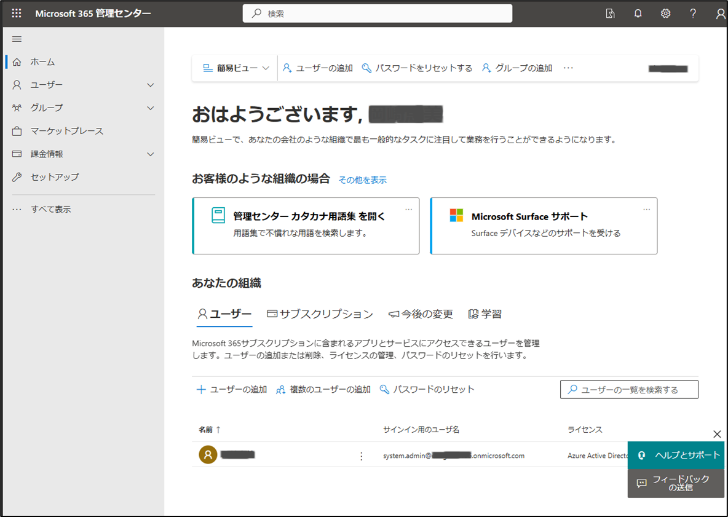
Task: Open the 管理センター カタカナ用語集 card
Action: click(x=306, y=226)
